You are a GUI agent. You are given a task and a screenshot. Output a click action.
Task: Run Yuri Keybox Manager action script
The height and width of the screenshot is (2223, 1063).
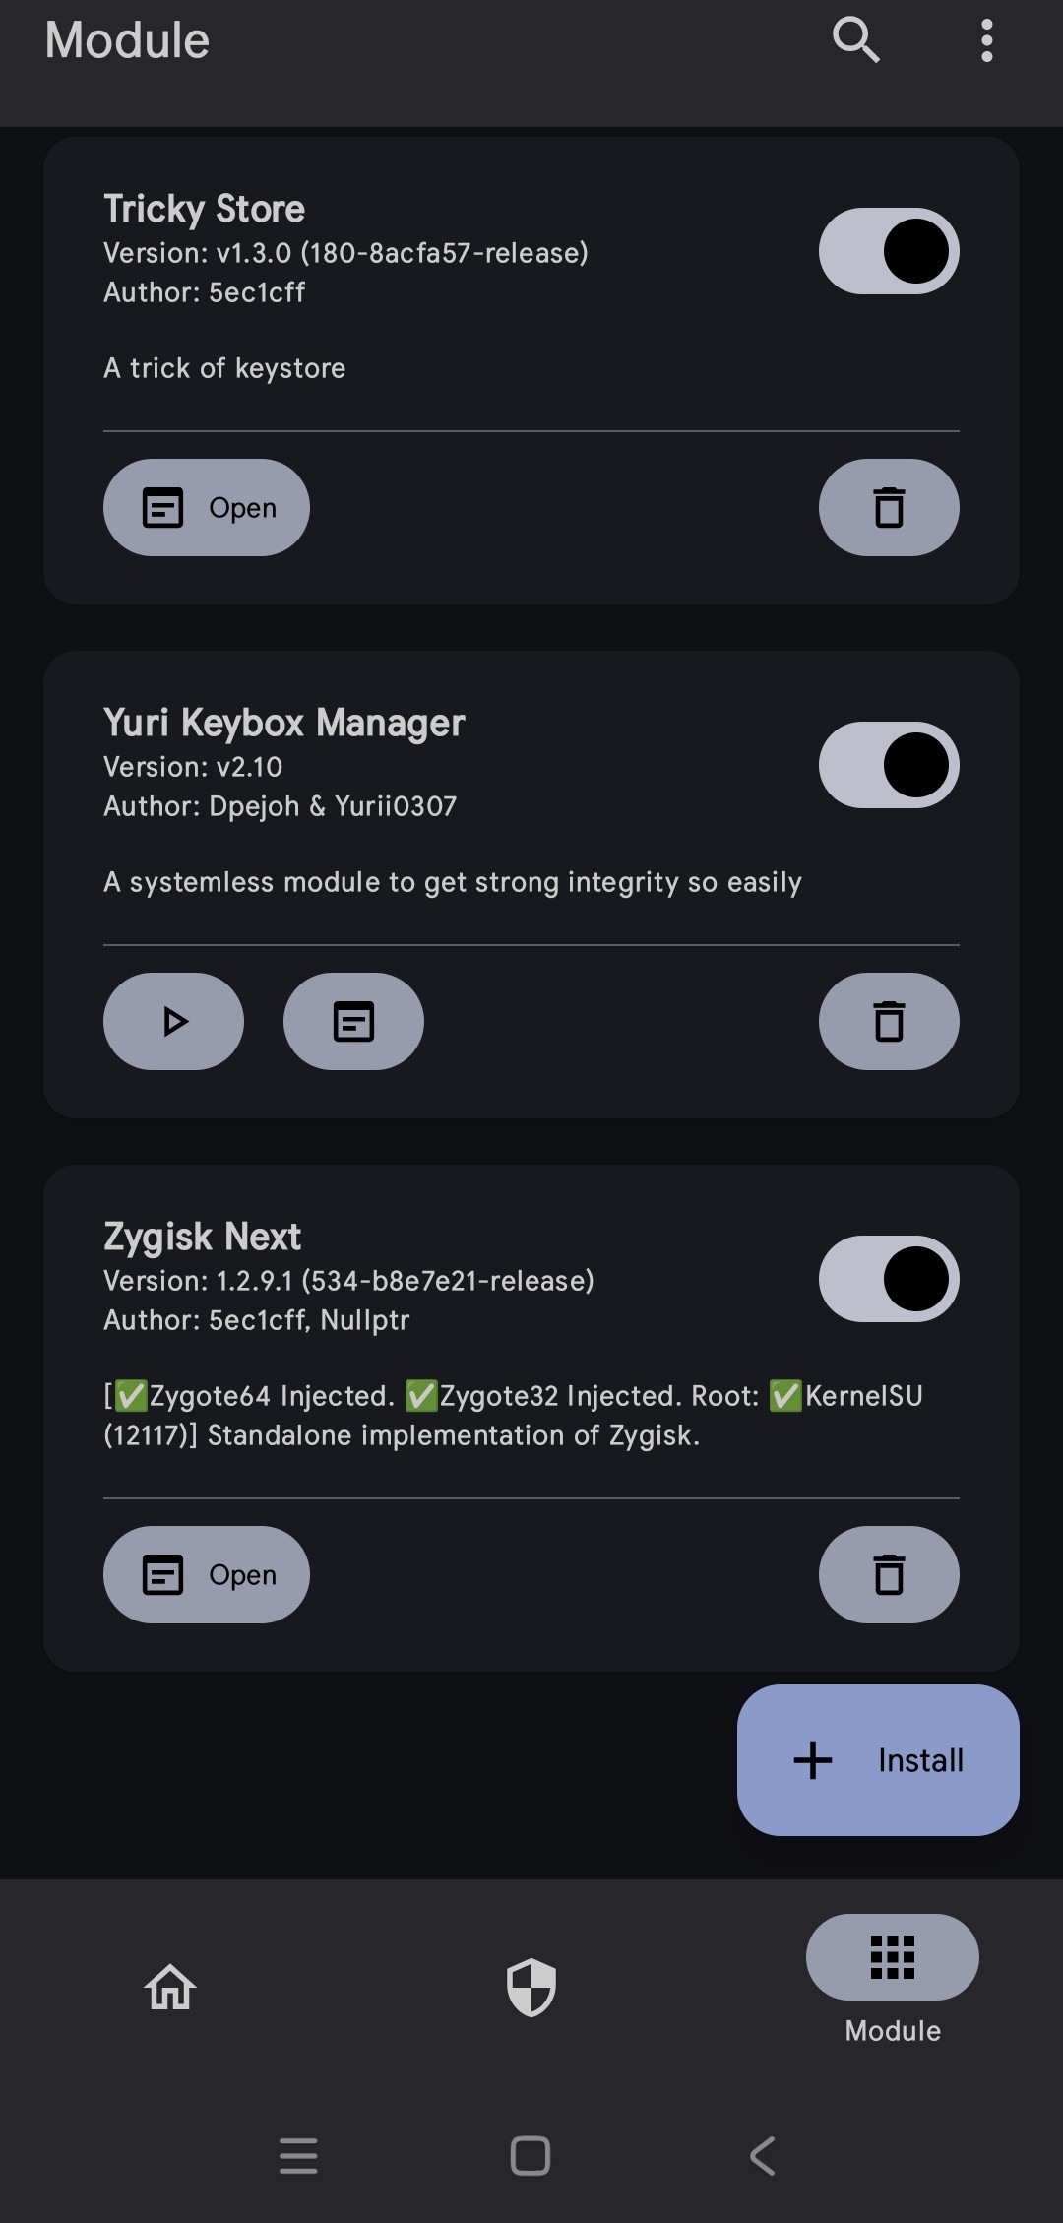(174, 1022)
